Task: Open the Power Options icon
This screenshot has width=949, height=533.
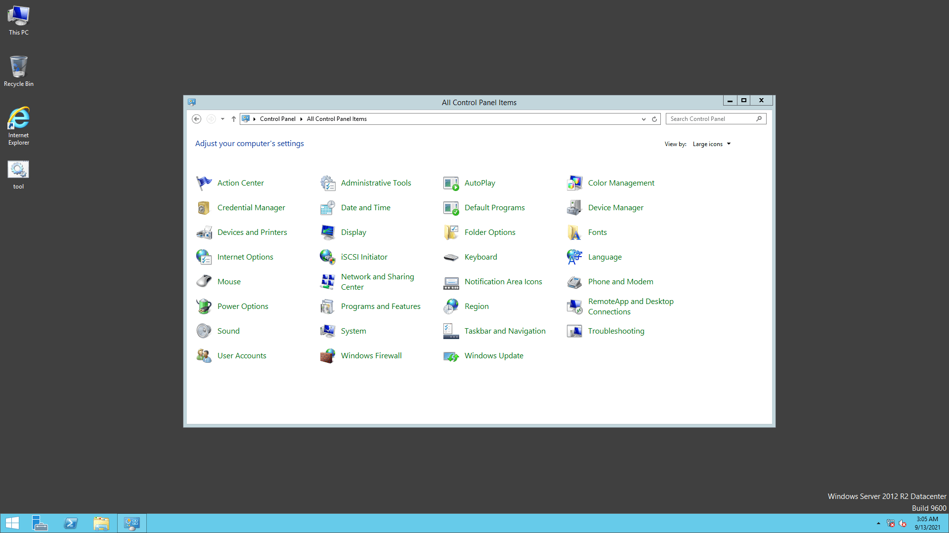Action: 204,306
